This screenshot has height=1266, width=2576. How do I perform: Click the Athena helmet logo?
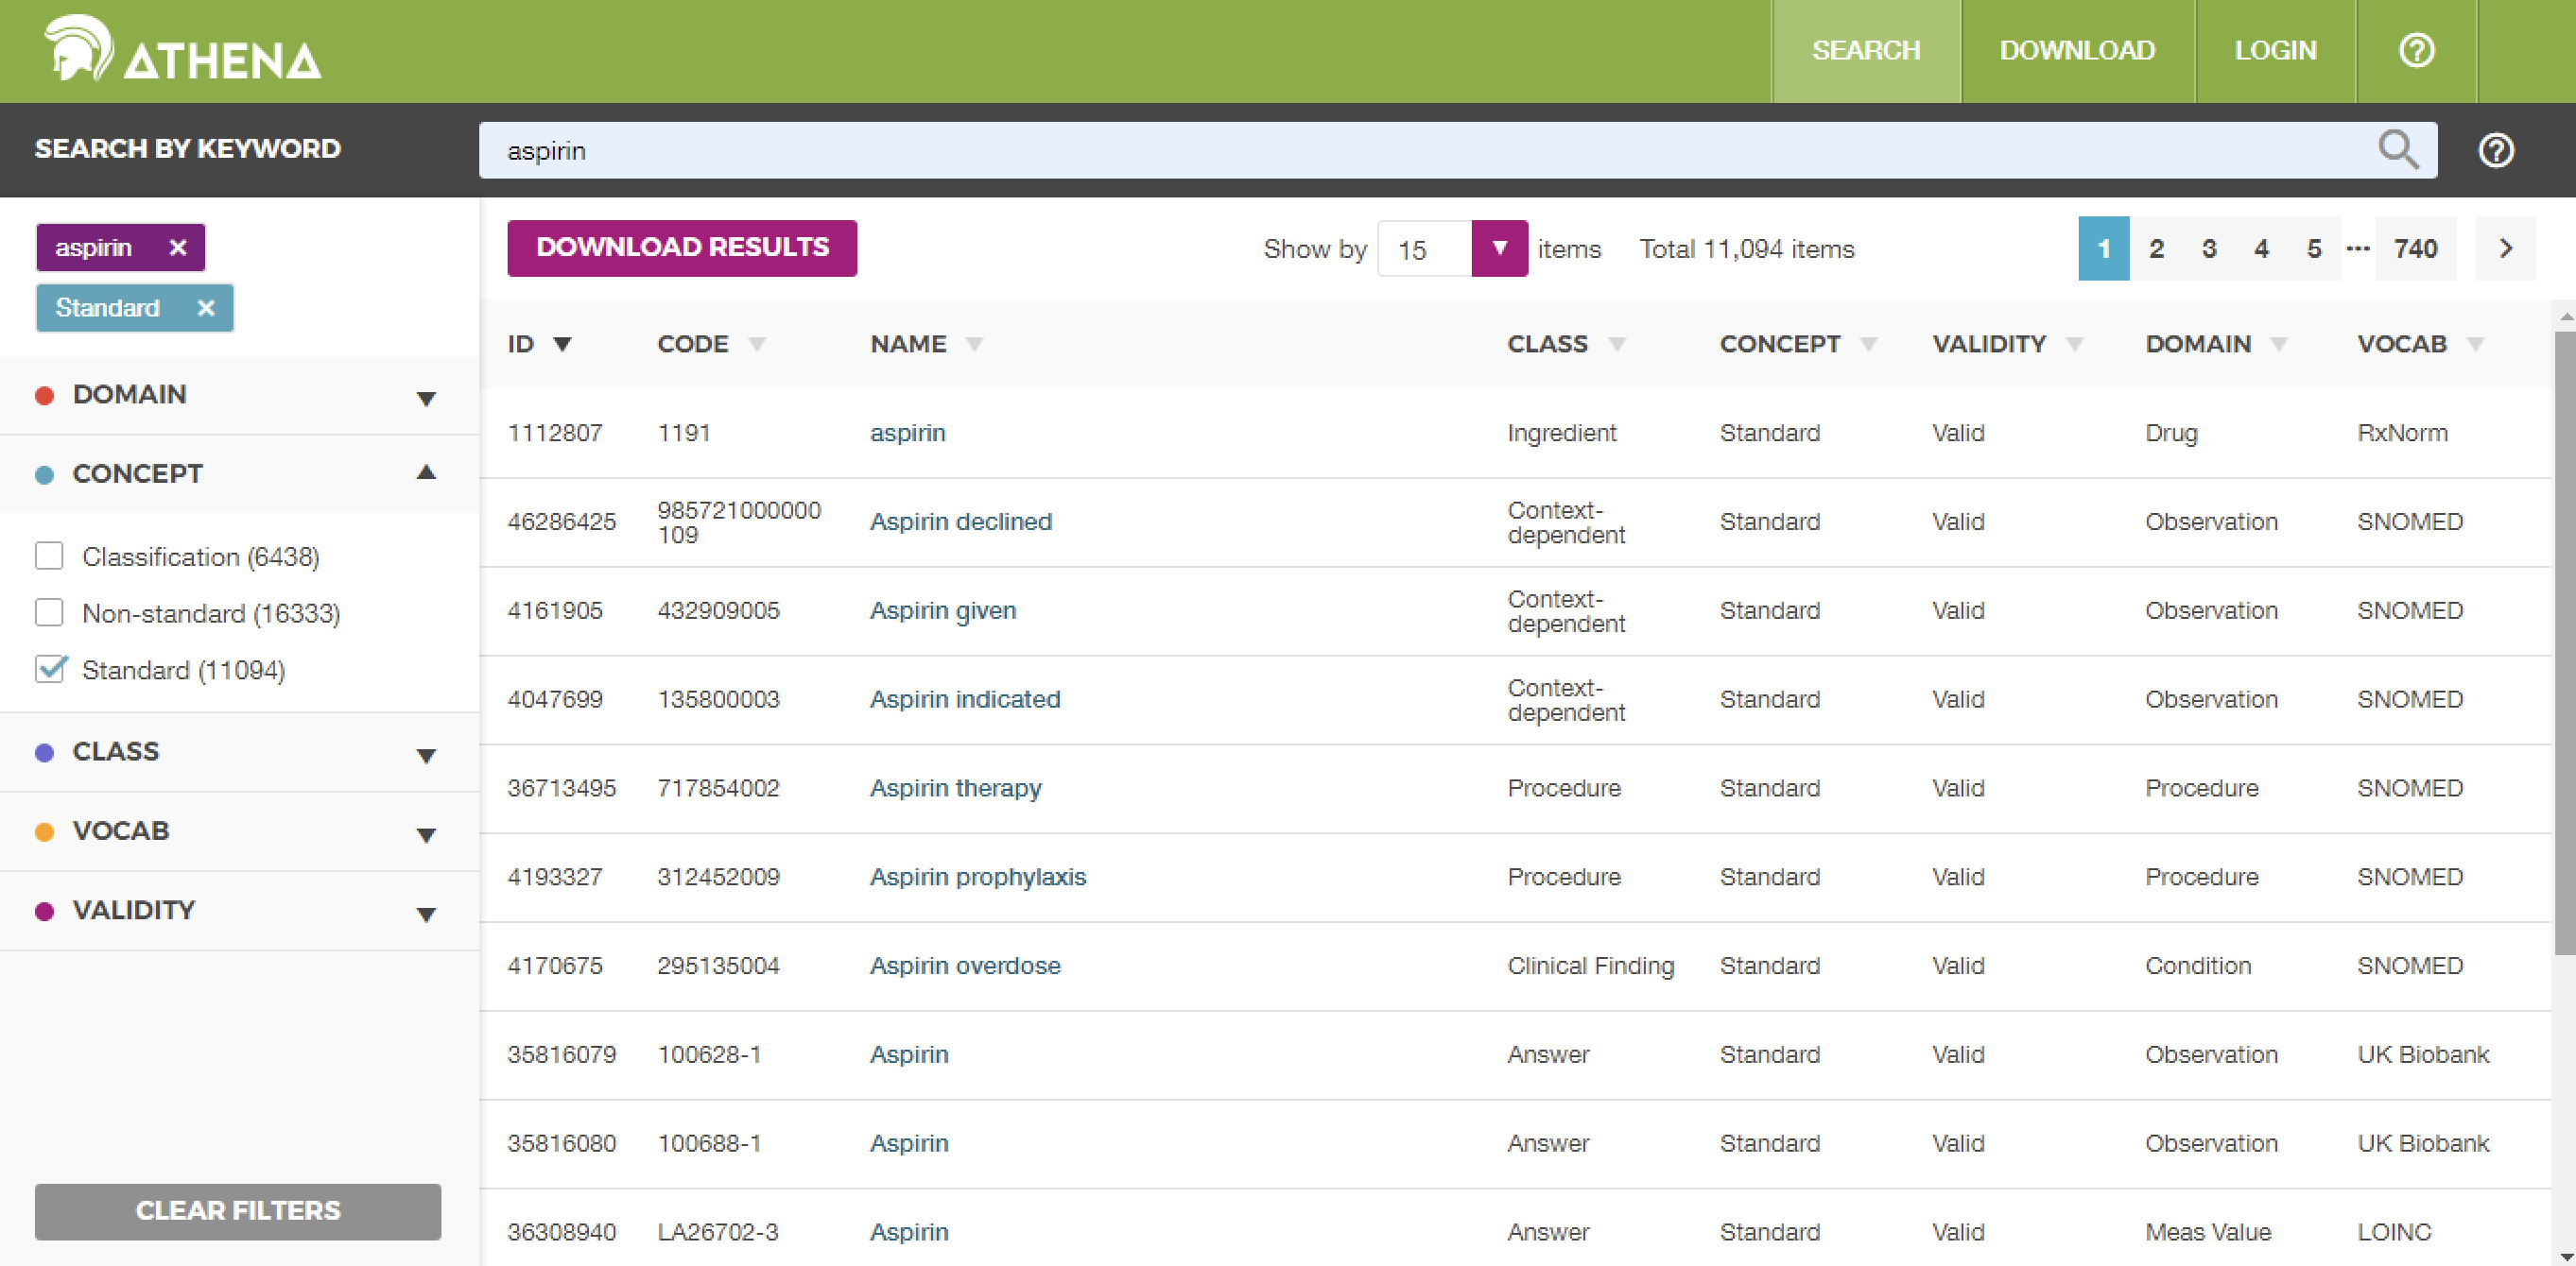(x=78, y=48)
